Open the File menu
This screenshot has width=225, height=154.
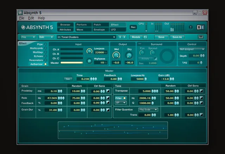22,18
